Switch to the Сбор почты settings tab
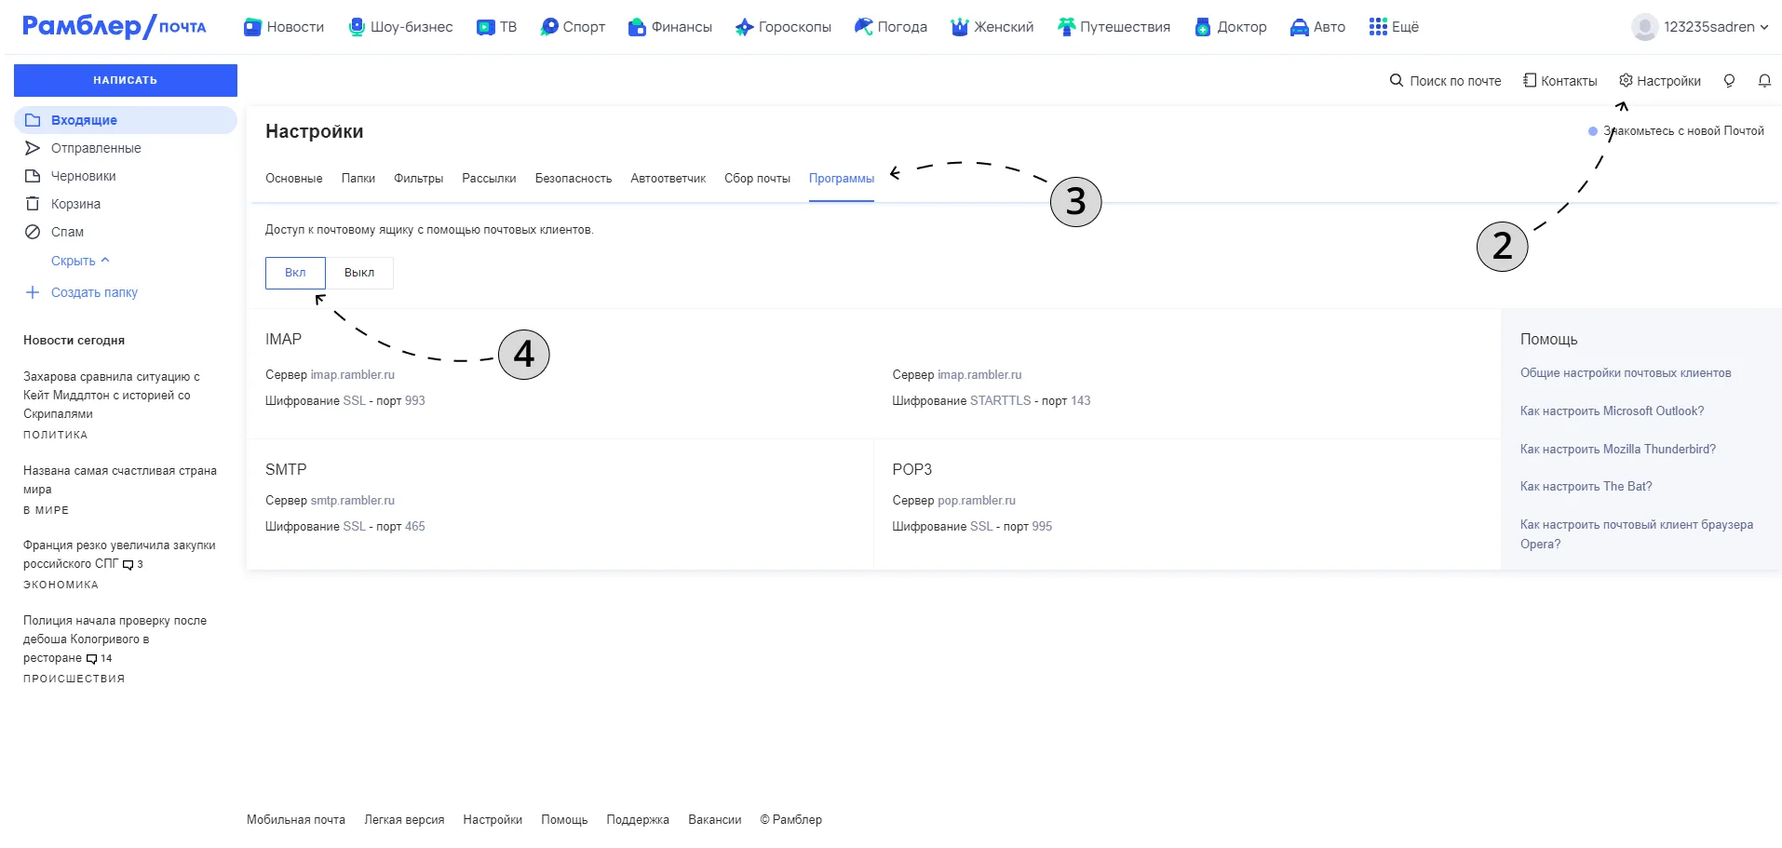1782x848 pixels. [758, 178]
